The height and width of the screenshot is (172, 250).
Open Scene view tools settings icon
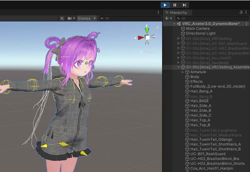[62, 18]
